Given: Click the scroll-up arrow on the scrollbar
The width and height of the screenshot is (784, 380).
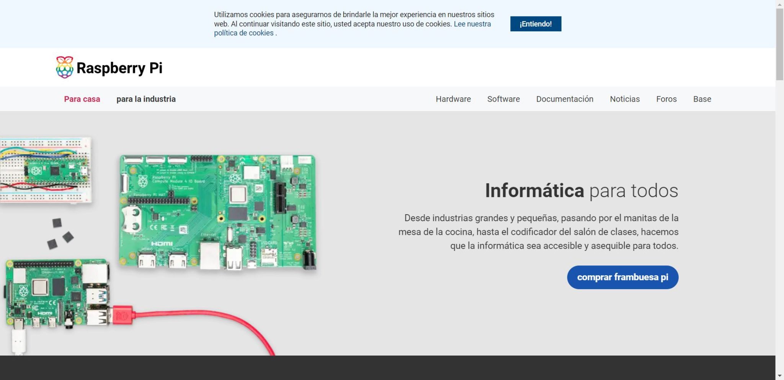Looking at the screenshot, I should [x=780, y=5].
